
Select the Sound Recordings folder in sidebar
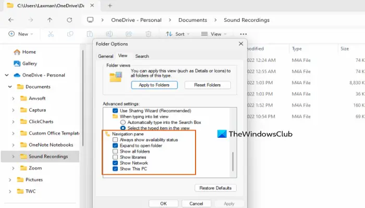click(x=40, y=156)
